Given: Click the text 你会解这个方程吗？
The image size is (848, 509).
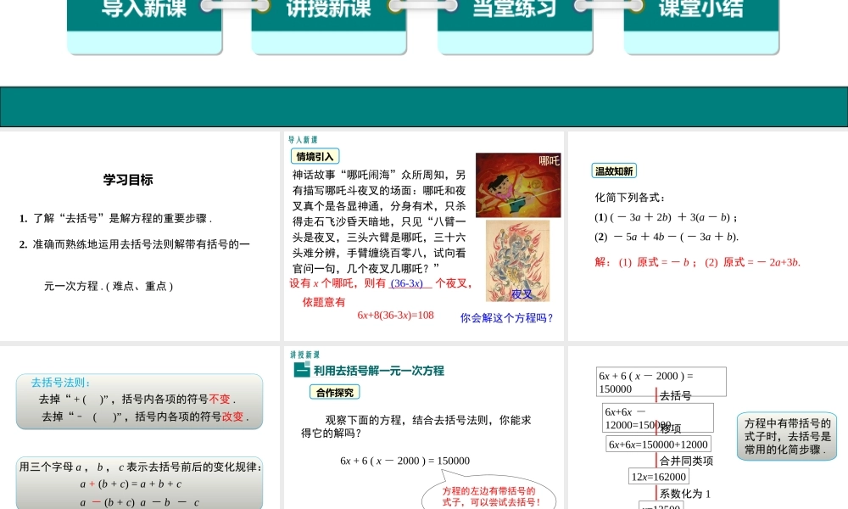Looking at the screenshot, I should (x=507, y=318).
